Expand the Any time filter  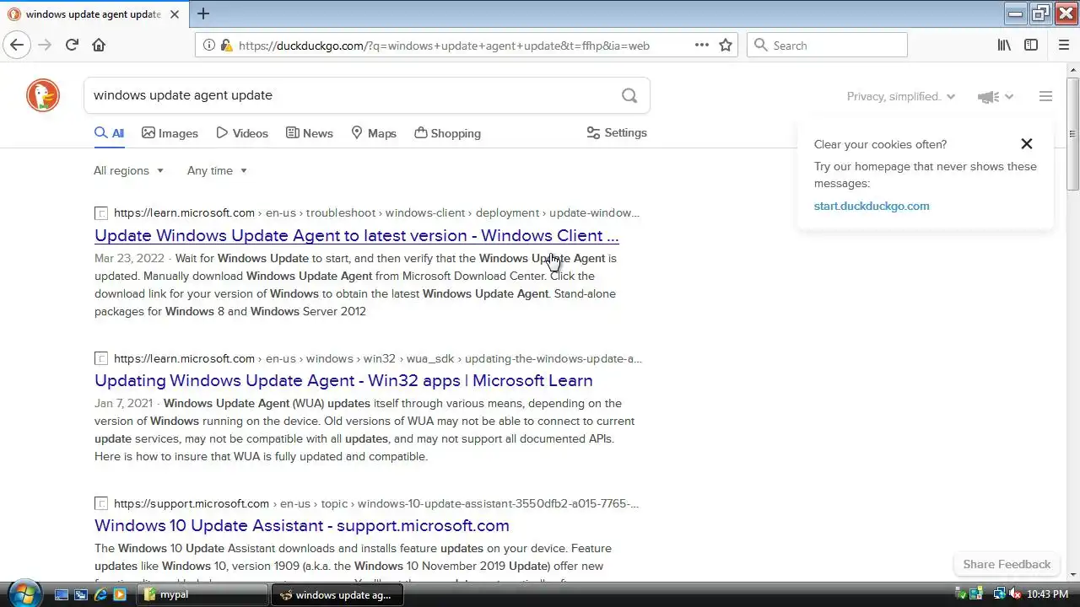pos(217,170)
